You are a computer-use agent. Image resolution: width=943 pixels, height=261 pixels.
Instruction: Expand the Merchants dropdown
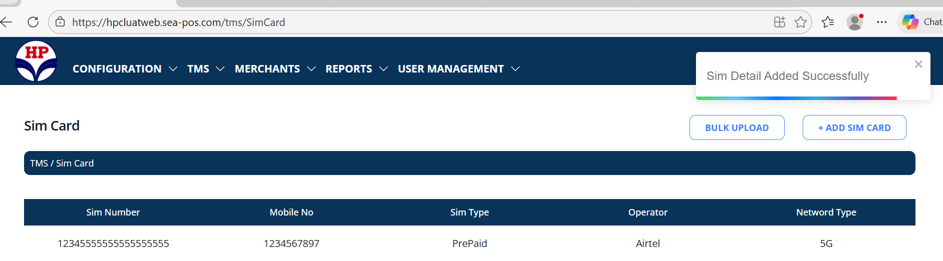(x=275, y=68)
